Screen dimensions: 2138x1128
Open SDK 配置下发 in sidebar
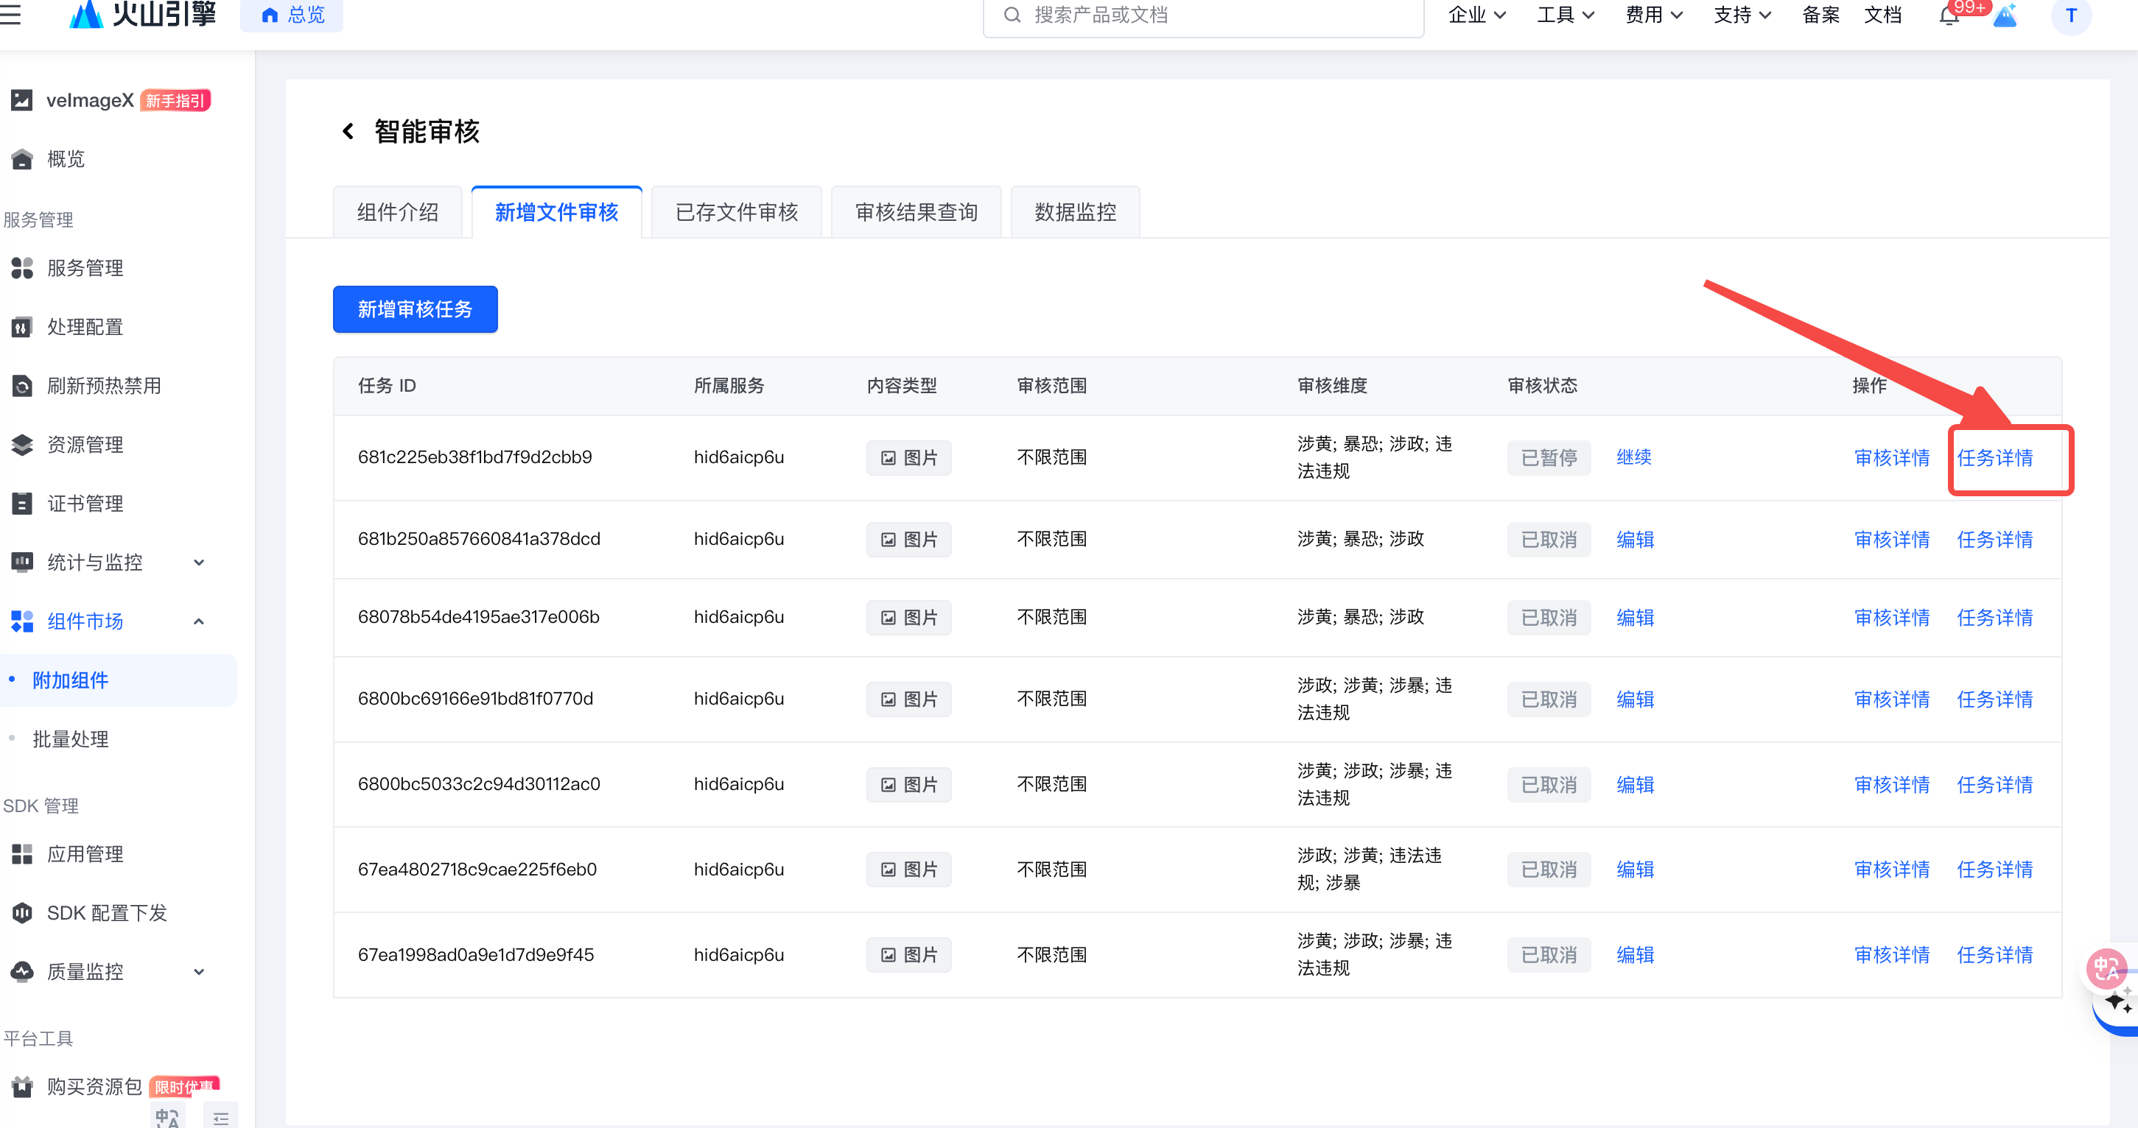pyautogui.click(x=106, y=912)
